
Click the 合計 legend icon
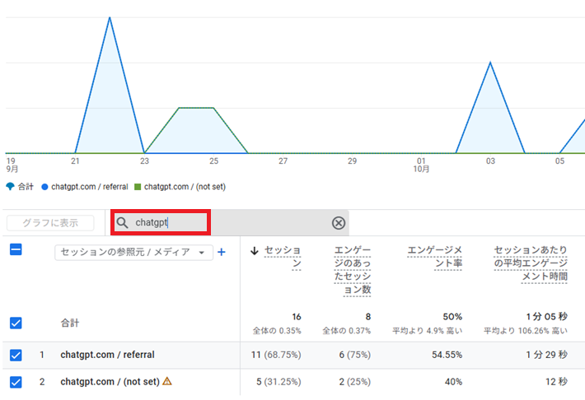[10, 187]
